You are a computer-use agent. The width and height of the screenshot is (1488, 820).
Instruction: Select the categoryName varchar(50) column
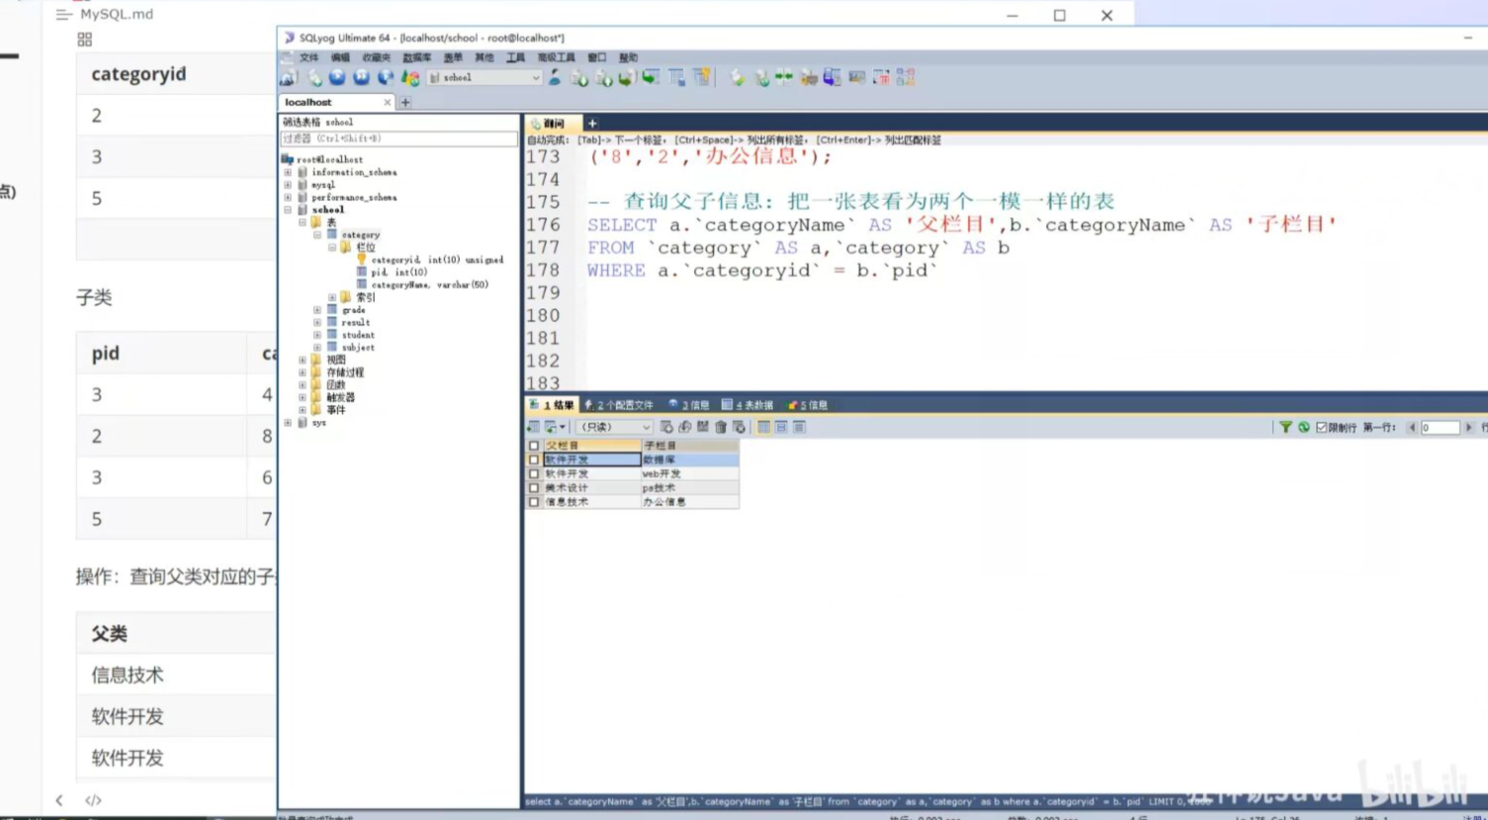click(x=430, y=285)
